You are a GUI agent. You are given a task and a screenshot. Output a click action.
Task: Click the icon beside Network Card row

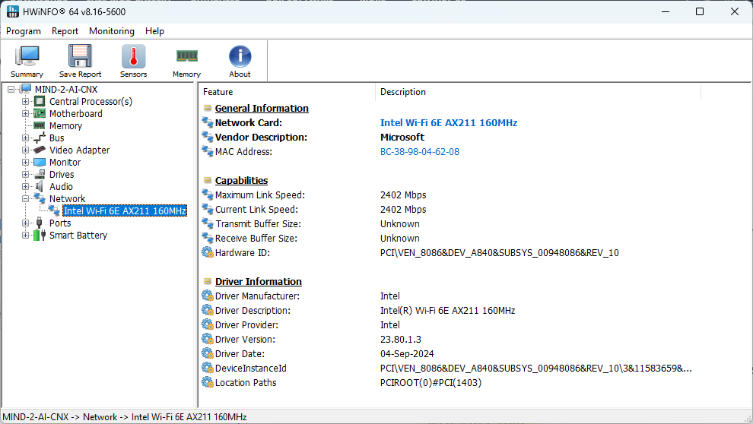[x=208, y=123]
